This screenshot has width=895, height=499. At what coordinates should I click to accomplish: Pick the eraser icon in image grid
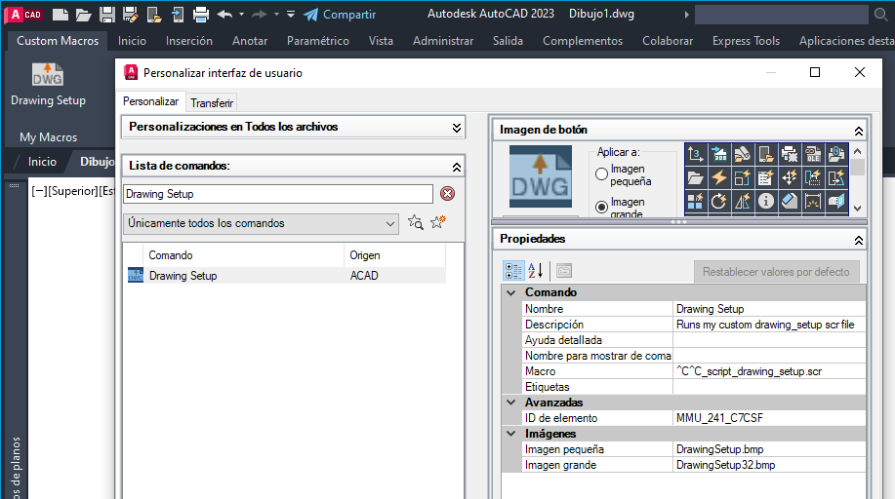pyautogui.click(x=790, y=202)
